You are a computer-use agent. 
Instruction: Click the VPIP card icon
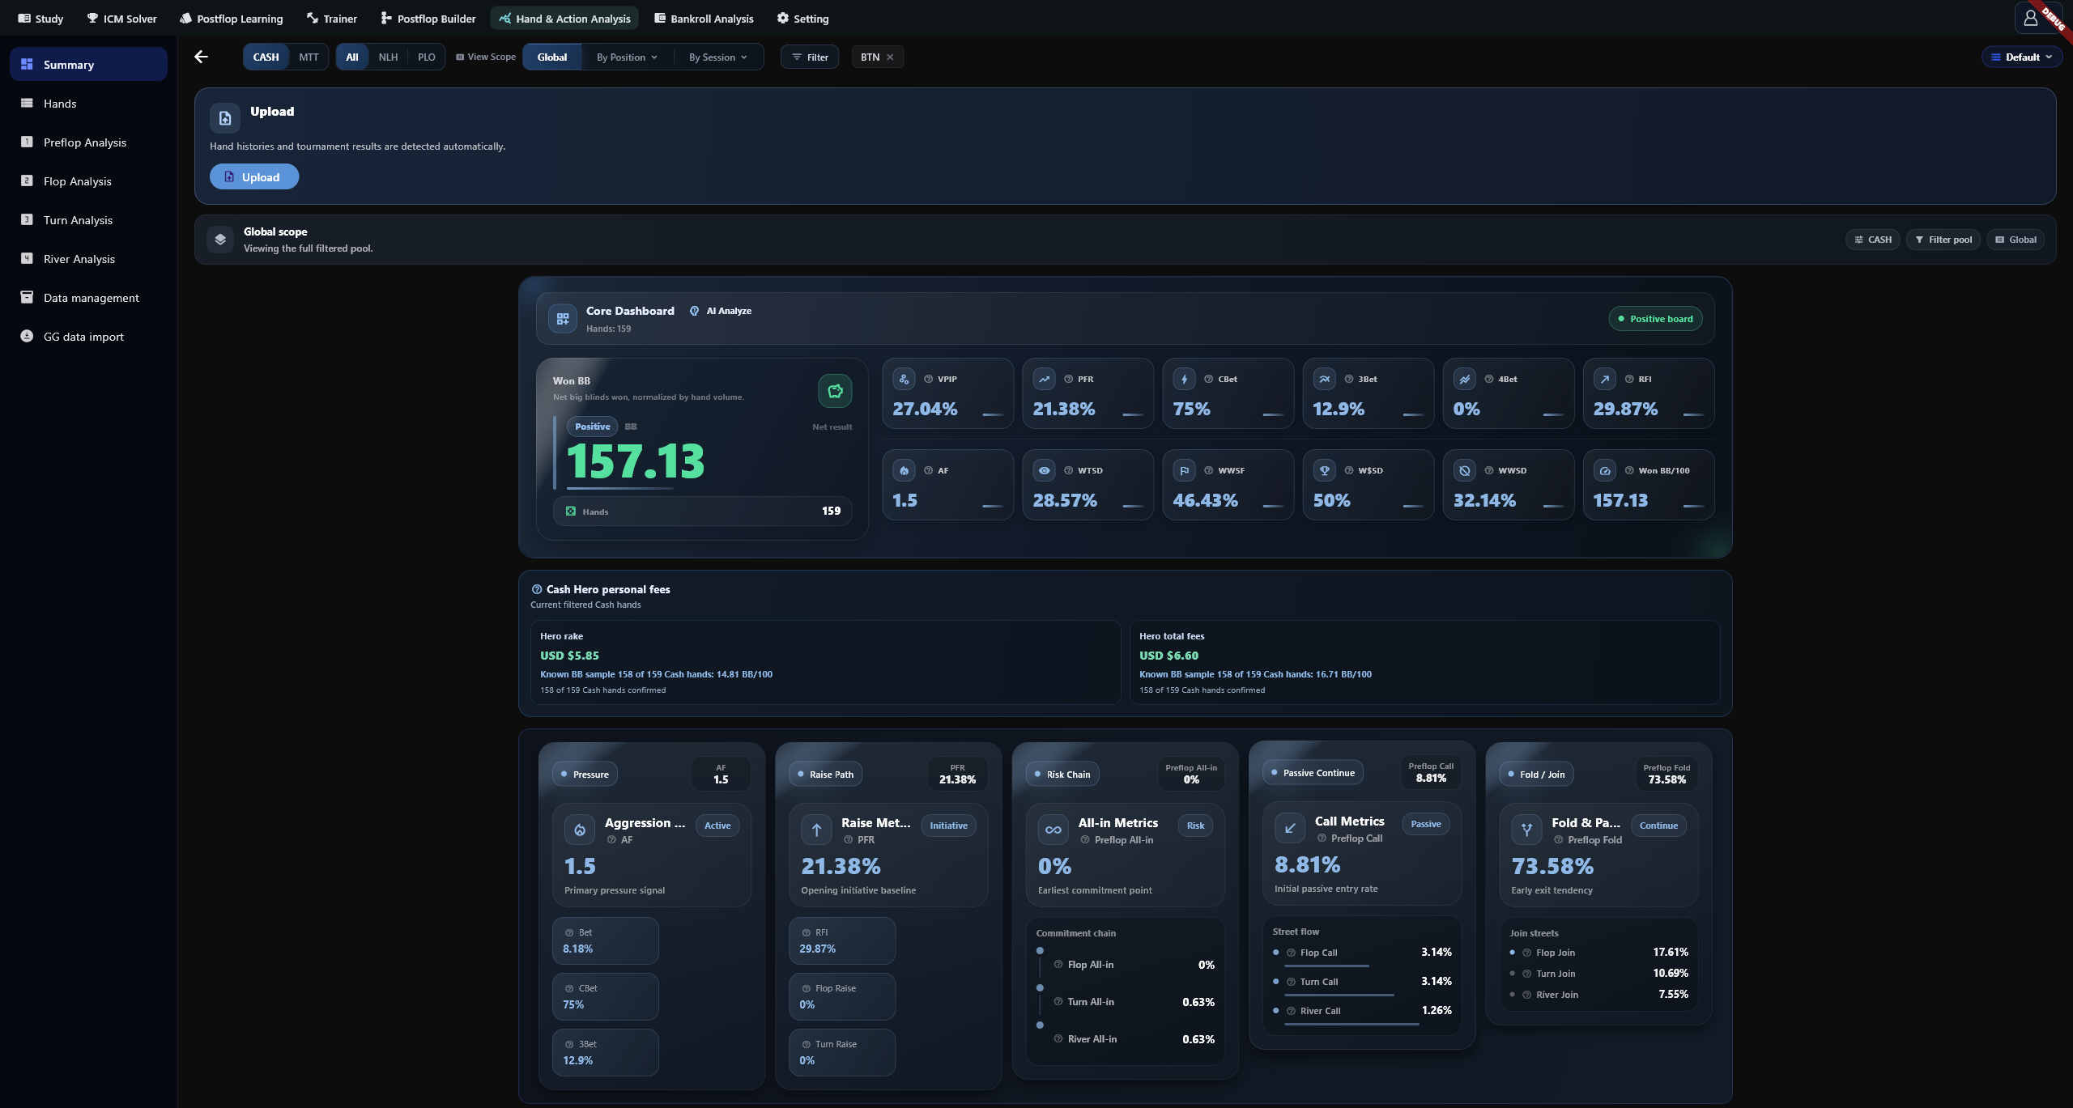tap(904, 379)
